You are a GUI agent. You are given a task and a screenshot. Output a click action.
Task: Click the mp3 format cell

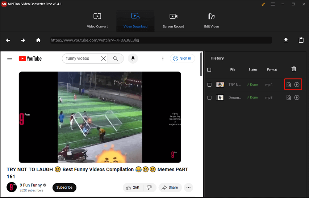(x=269, y=98)
